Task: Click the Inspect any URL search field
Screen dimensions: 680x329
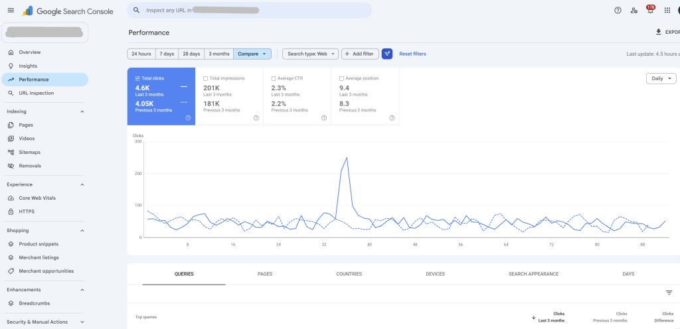Action: click(x=249, y=10)
